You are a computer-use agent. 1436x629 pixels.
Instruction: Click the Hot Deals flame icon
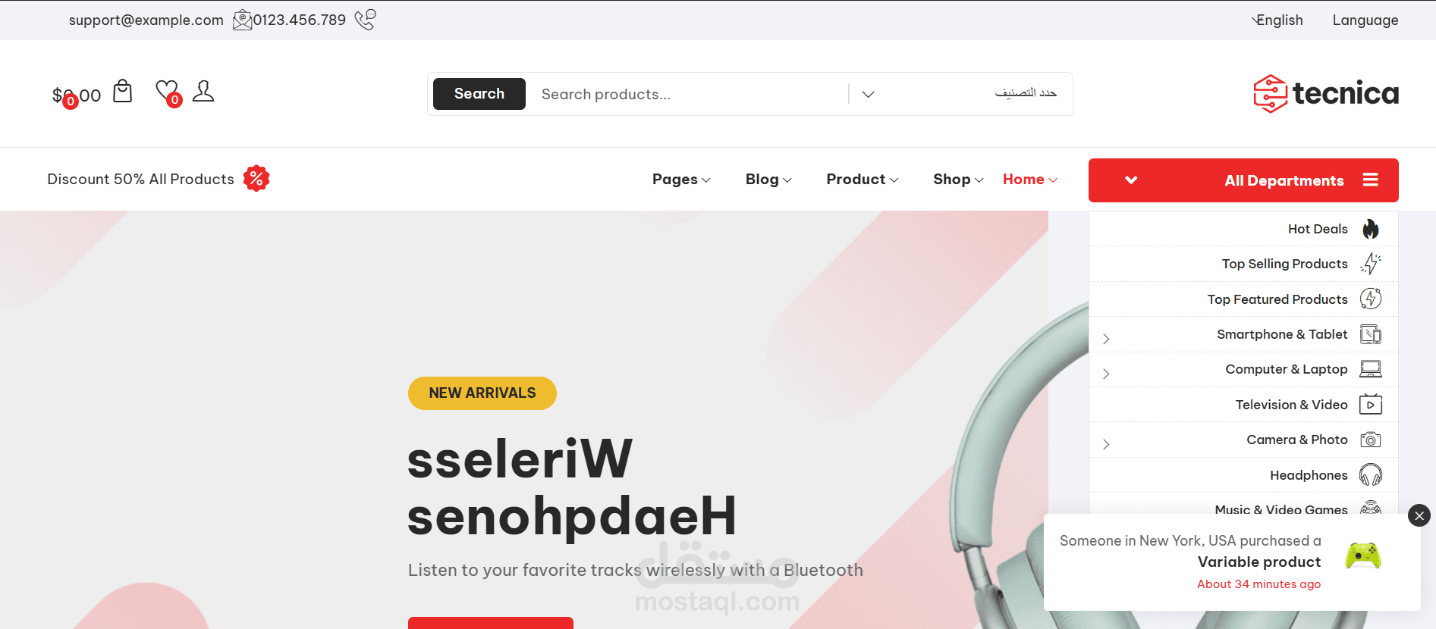click(1371, 229)
